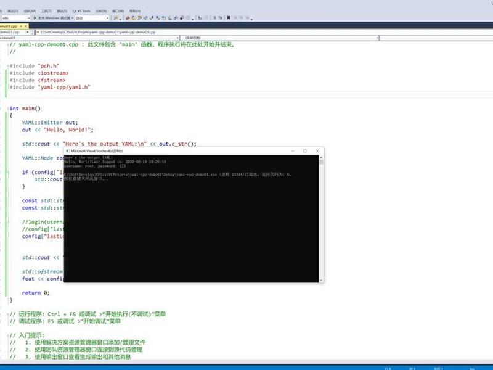This screenshot has height=370, width=493.
Task: Open the 窗口(W) menu
Action: (x=118, y=11)
